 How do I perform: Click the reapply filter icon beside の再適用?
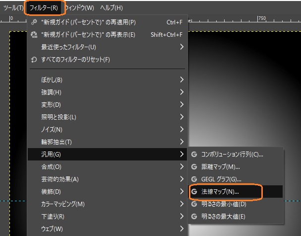[34, 22]
